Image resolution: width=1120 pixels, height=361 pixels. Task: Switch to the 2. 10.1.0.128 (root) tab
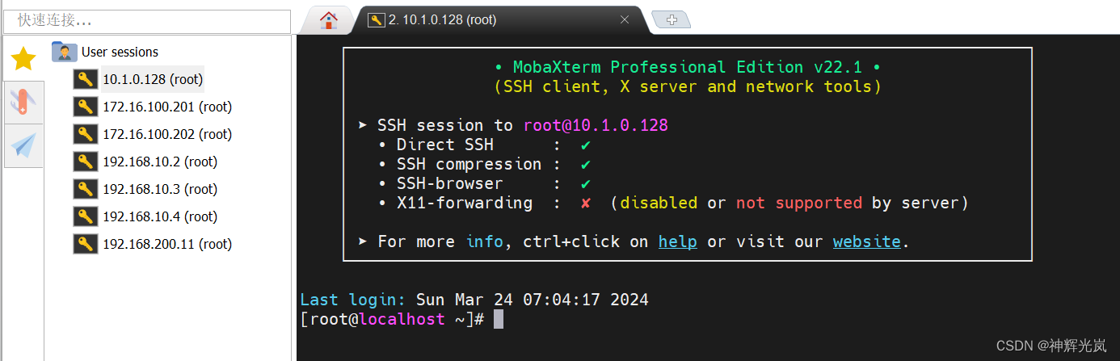[444, 20]
